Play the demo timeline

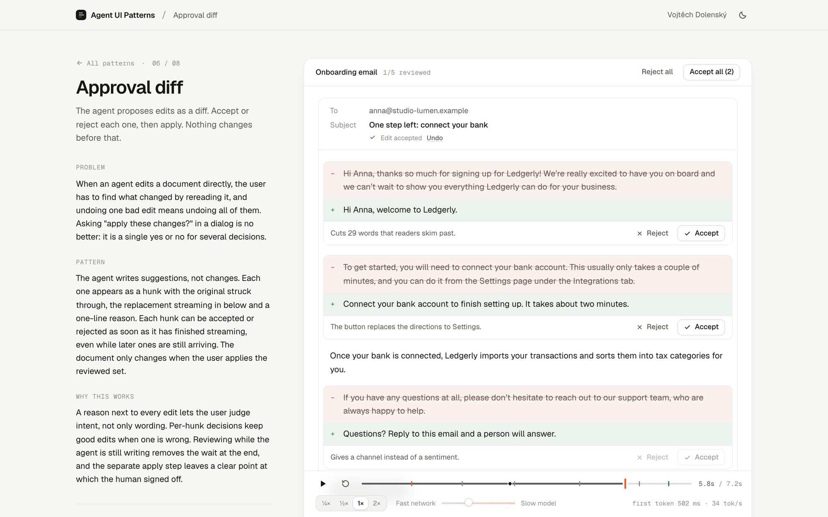point(323,483)
